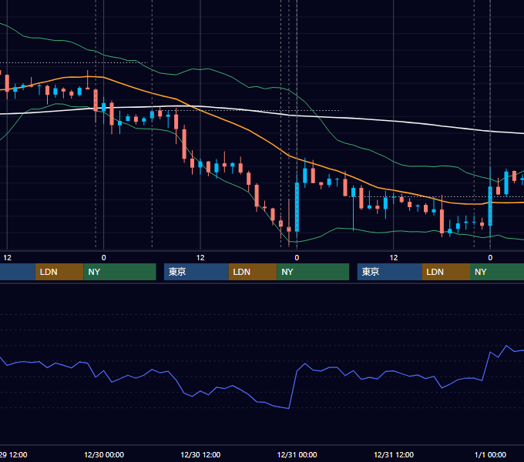Click the leftmost LDN session block

pyautogui.click(x=59, y=272)
